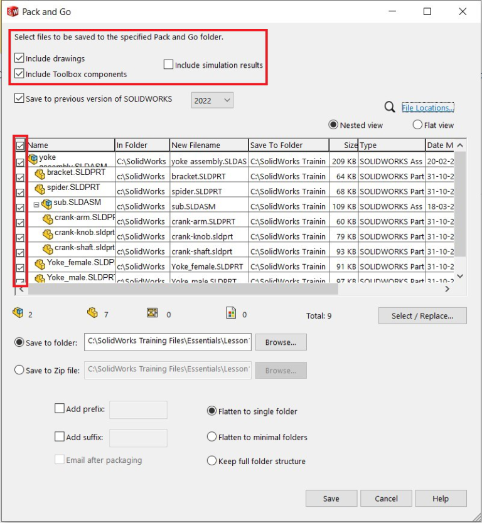Open the 2022 version dropdown
The image size is (482, 523).
(x=212, y=100)
